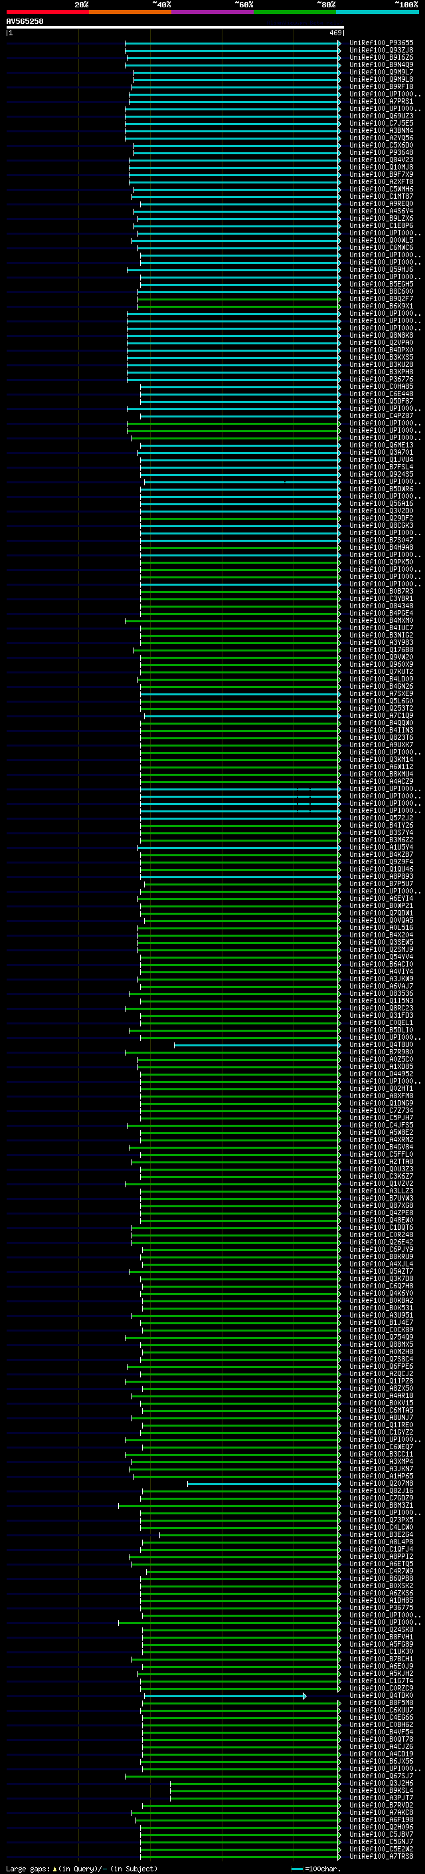Screen dimensions: 425x1874
Task: Select hit label UniRef100_Q4TDK0
Action: click(x=381, y=1695)
